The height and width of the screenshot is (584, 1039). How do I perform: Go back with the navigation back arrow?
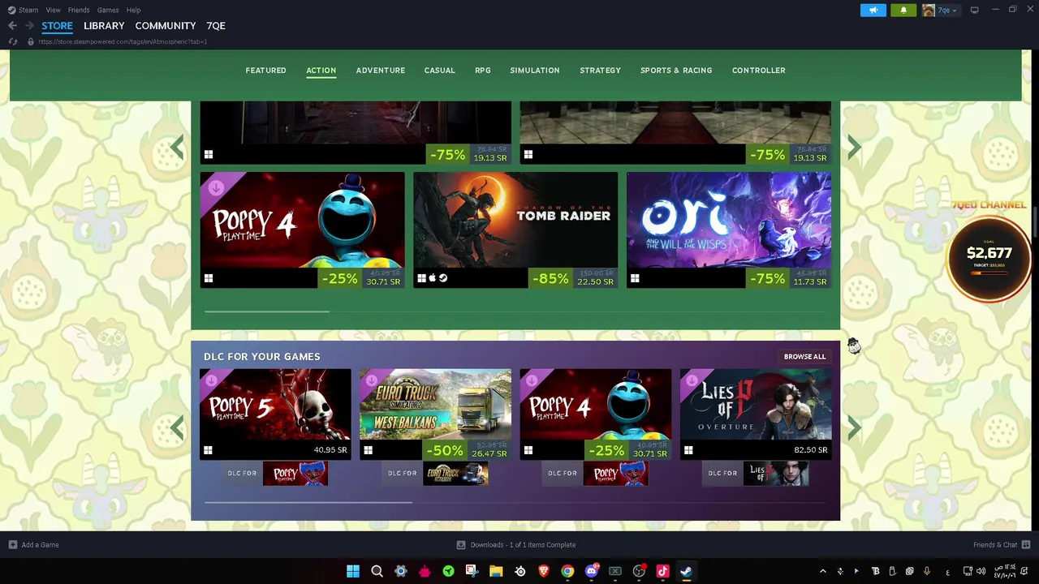12,26
